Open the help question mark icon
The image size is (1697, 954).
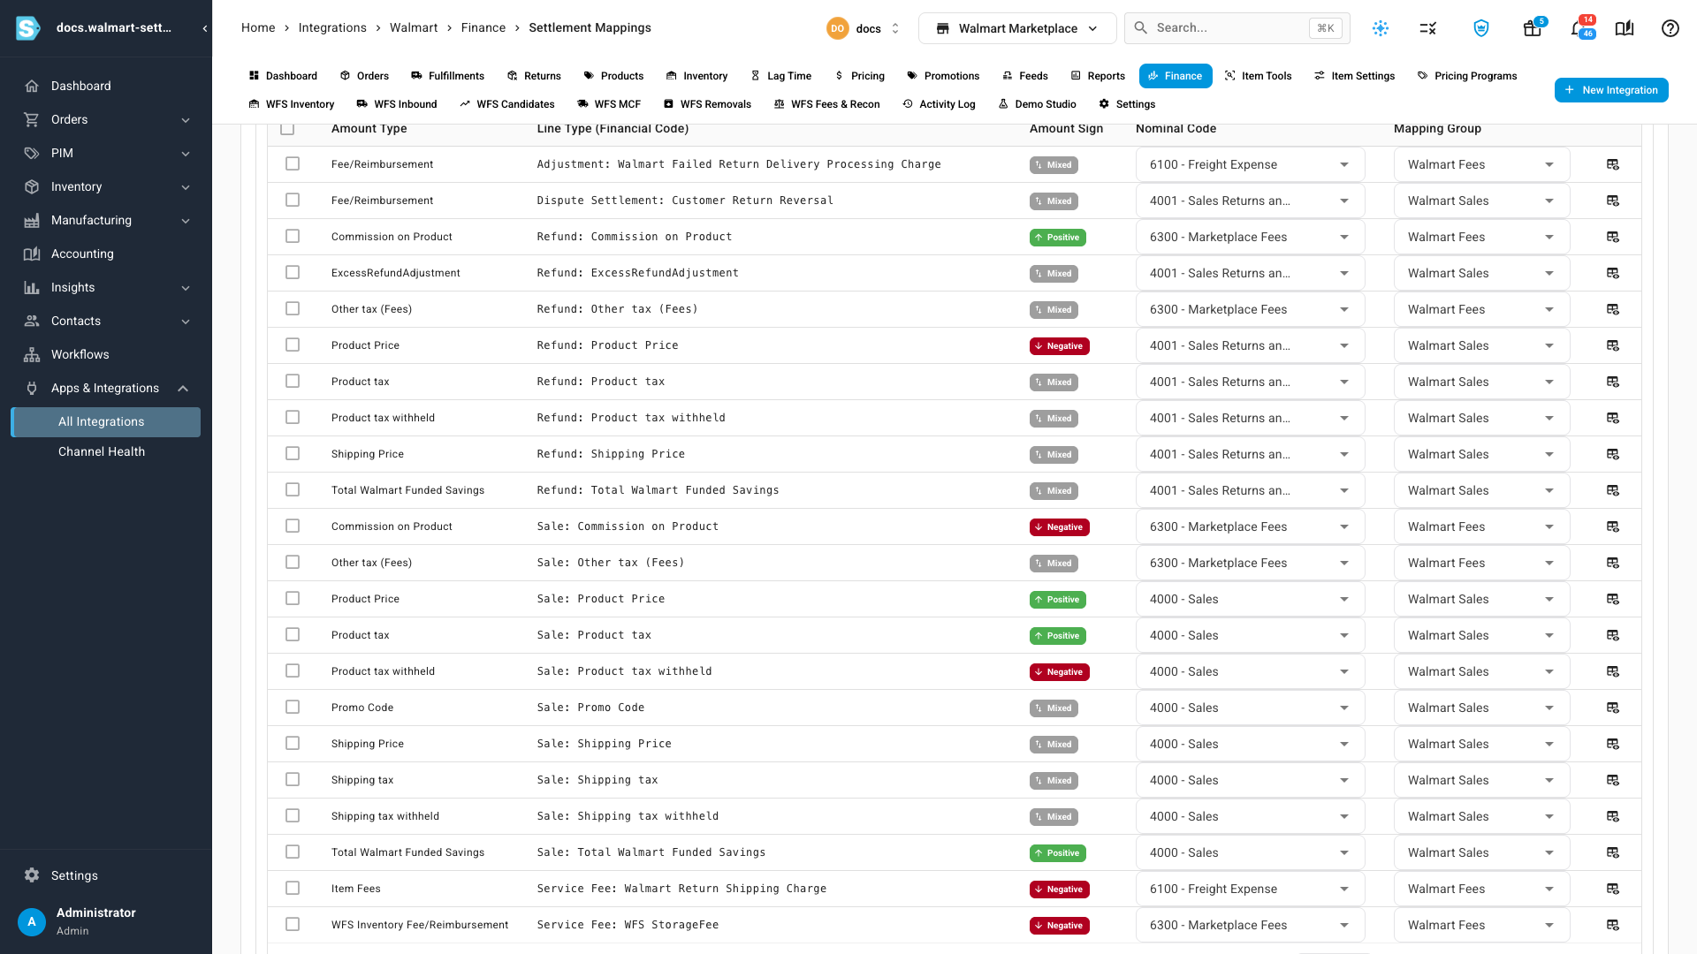(x=1670, y=28)
